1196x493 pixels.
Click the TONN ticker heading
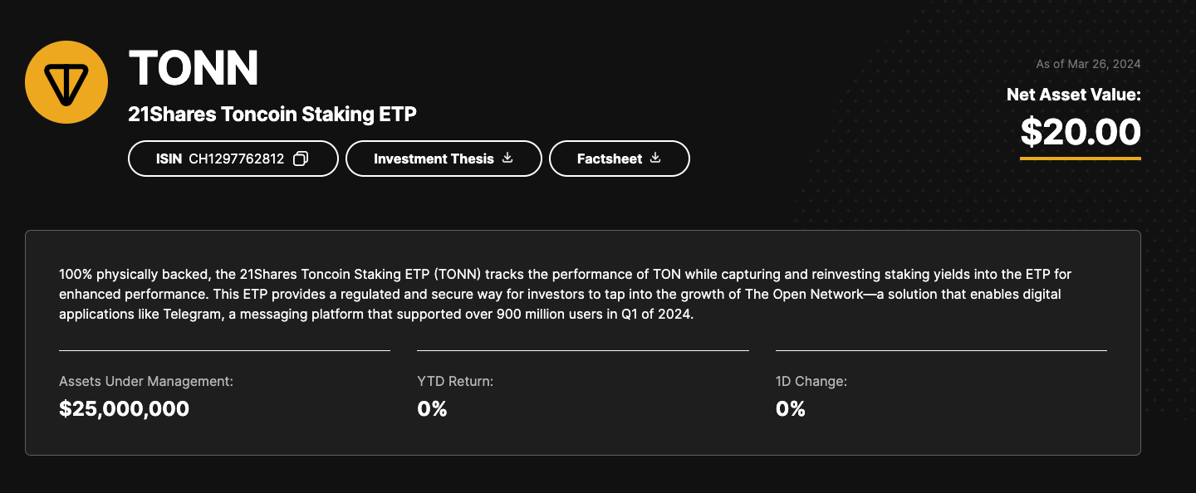click(x=194, y=68)
